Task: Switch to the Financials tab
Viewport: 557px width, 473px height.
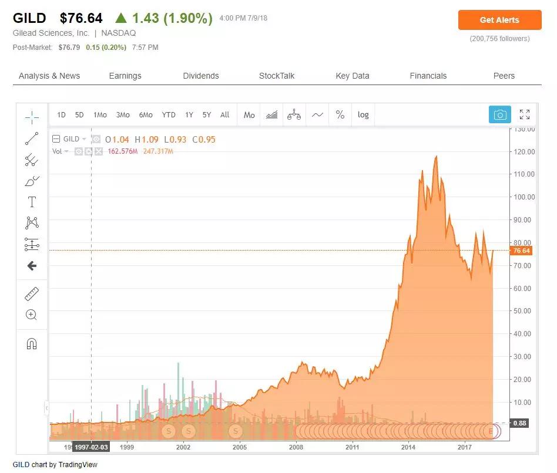Action: tap(428, 76)
